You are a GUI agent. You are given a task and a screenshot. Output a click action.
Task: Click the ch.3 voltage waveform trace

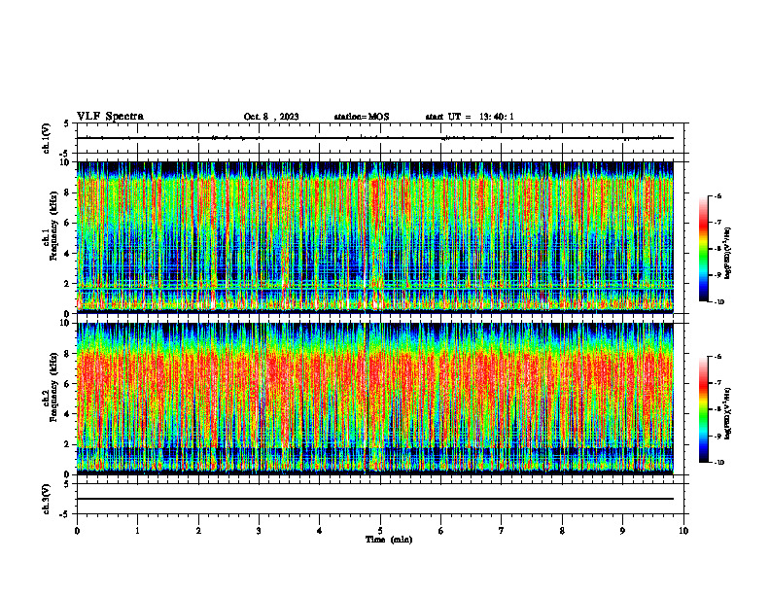pyautogui.click(x=375, y=499)
